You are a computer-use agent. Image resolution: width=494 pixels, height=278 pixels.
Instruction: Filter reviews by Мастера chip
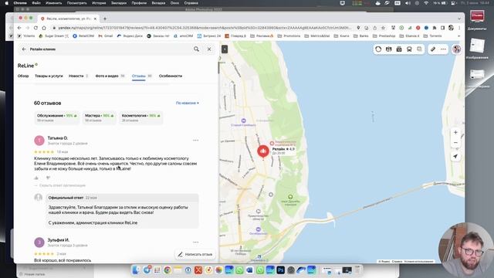[x=100, y=117]
